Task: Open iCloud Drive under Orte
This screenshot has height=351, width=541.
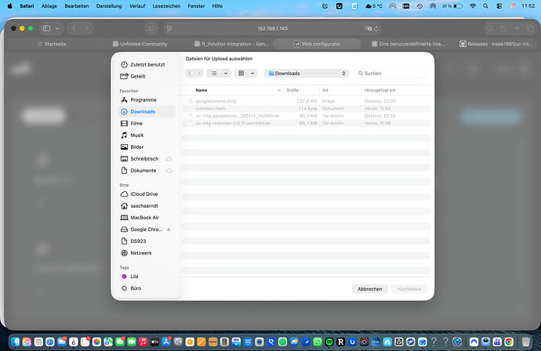Action: click(143, 194)
